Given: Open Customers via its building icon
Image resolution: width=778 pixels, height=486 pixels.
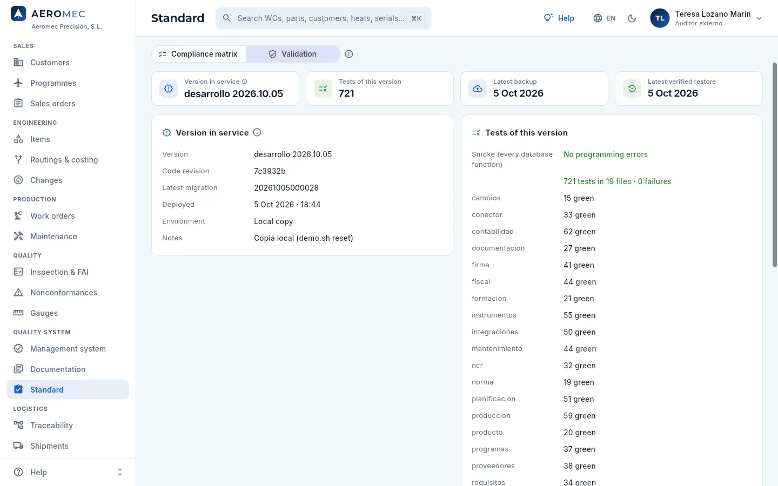Looking at the screenshot, I should point(18,63).
